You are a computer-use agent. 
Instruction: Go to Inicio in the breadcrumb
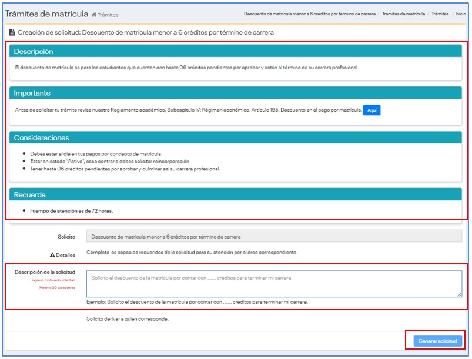point(461,14)
